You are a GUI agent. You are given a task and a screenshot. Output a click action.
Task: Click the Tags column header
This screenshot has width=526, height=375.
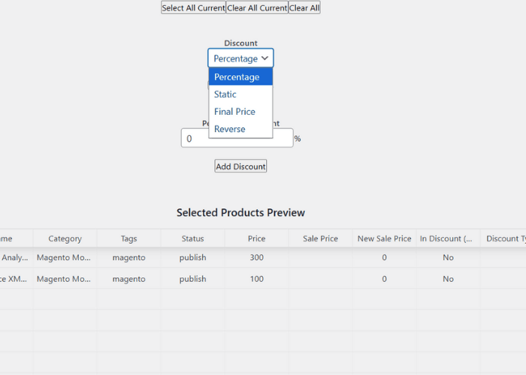coord(128,238)
